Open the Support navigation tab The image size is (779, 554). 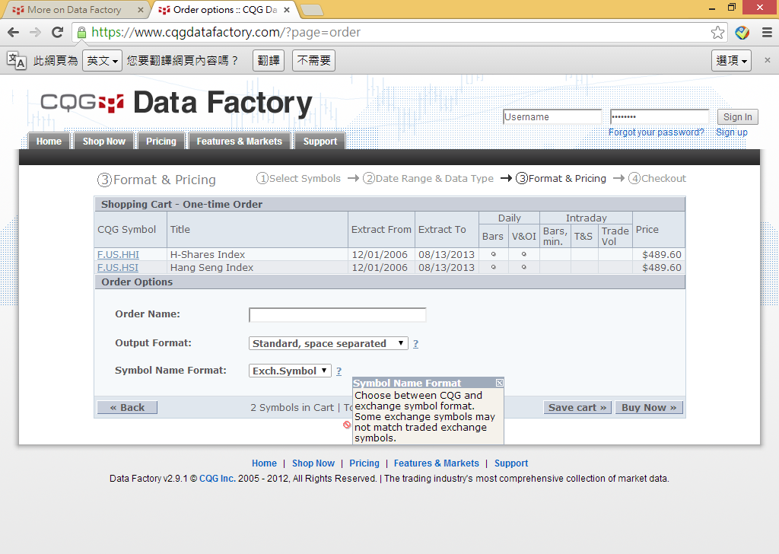click(x=320, y=141)
